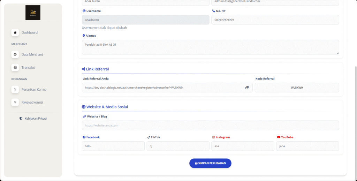Click the Dashboard icon in sidebar
This screenshot has width=357, height=181.
(x=15, y=32)
